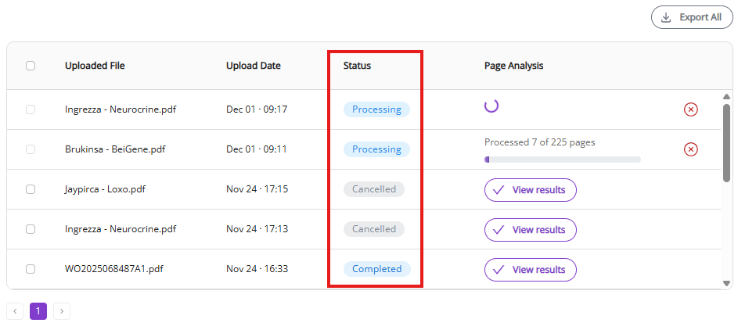Screen dimensions: 738x330
Task: Select the Jaypirca - Loxo.pdf row checkbox
Action: pyautogui.click(x=31, y=189)
